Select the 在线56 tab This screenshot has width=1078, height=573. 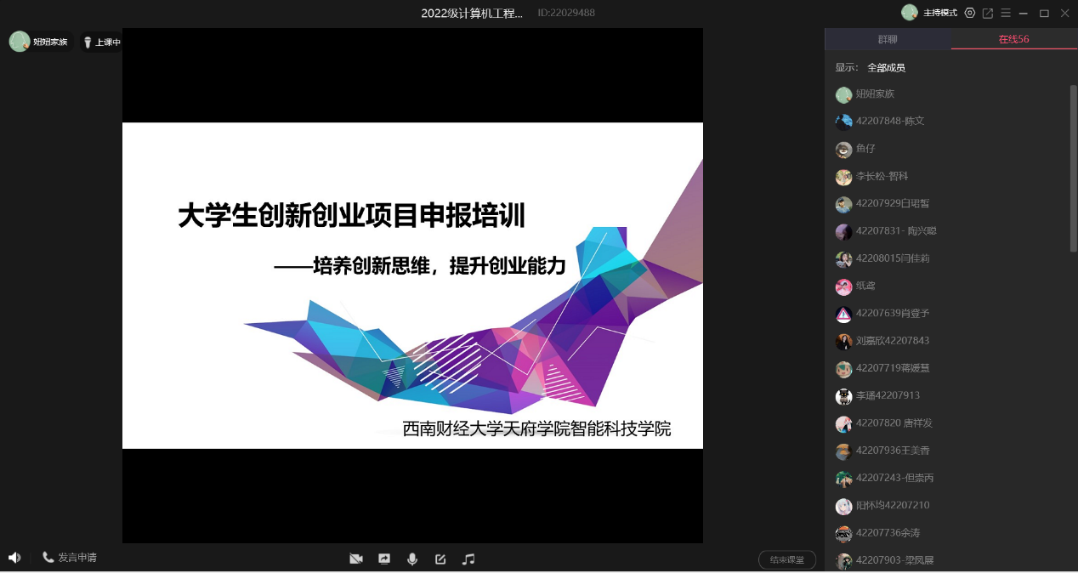(x=1013, y=39)
